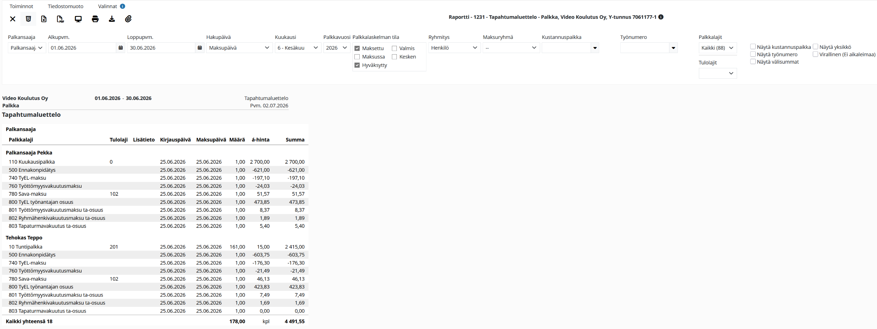Open the Palkkalajit Kaikki (88) dropdown
Viewport: 877px width, 329px height.
[718, 48]
